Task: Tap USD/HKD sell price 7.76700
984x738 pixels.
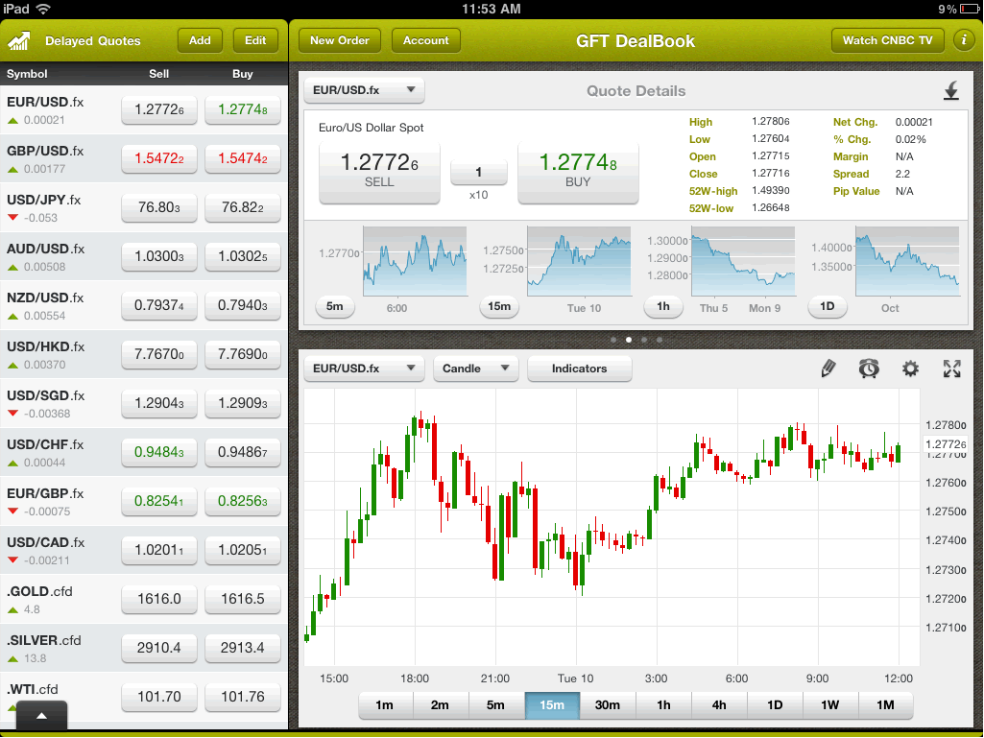Action: (x=159, y=354)
